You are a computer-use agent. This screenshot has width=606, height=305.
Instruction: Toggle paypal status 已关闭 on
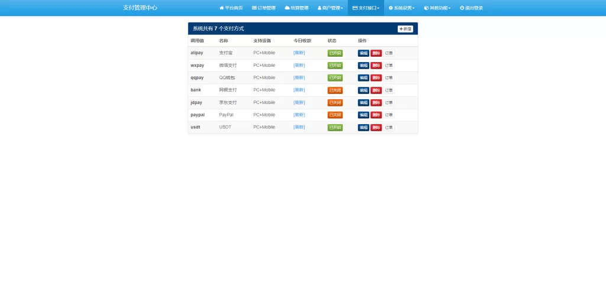point(335,115)
